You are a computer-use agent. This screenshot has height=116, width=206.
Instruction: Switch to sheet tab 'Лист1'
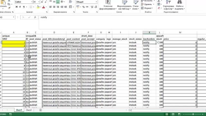point(19,110)
